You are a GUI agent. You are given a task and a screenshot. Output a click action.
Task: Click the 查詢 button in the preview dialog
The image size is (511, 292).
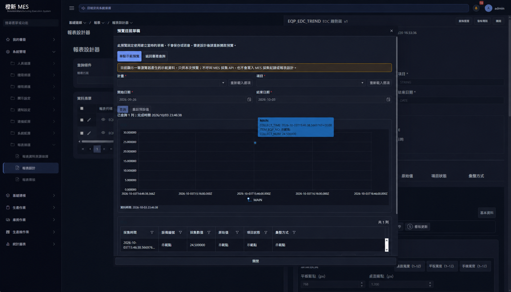pyautogui.click(x=123, y=109)
